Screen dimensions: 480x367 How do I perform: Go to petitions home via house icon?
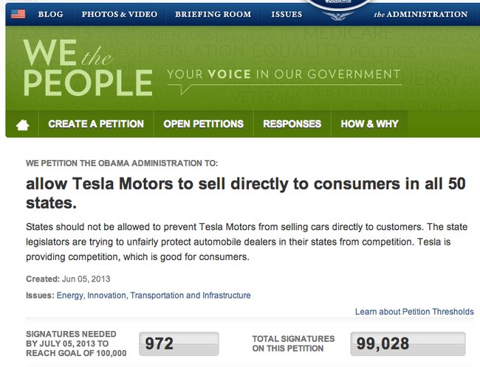coord(23,125)
